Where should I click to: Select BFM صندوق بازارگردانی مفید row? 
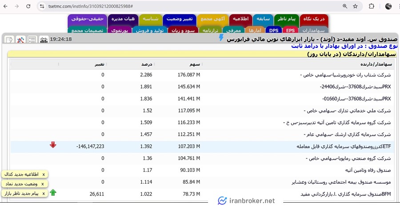click(x=202, y=194)
